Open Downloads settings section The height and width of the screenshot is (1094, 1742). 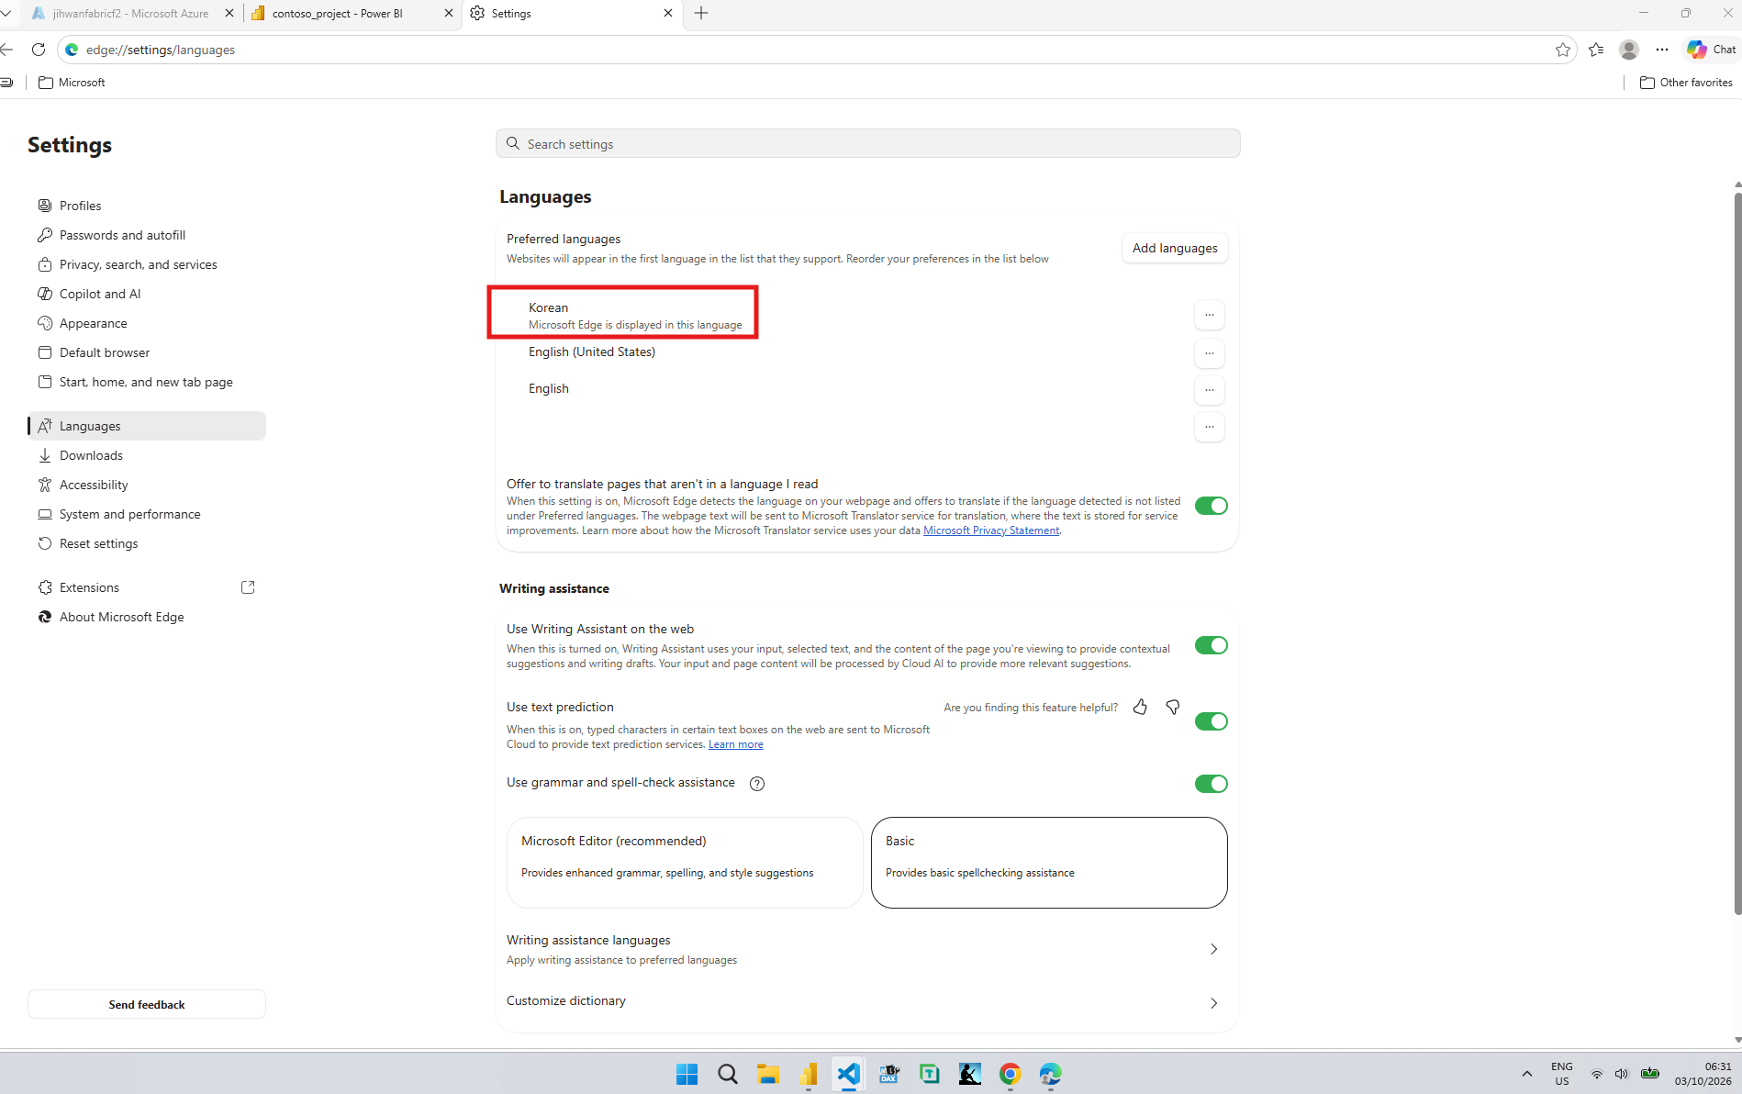147,455
